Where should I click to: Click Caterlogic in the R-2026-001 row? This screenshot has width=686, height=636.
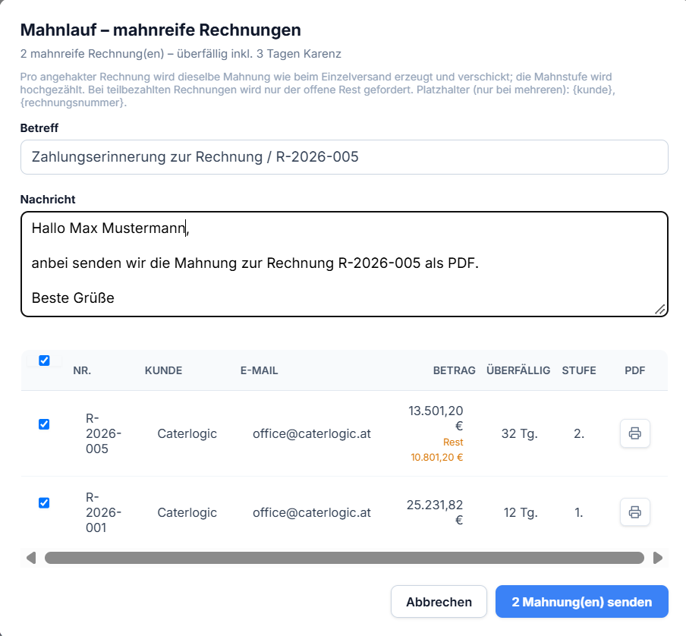point(187,512)
